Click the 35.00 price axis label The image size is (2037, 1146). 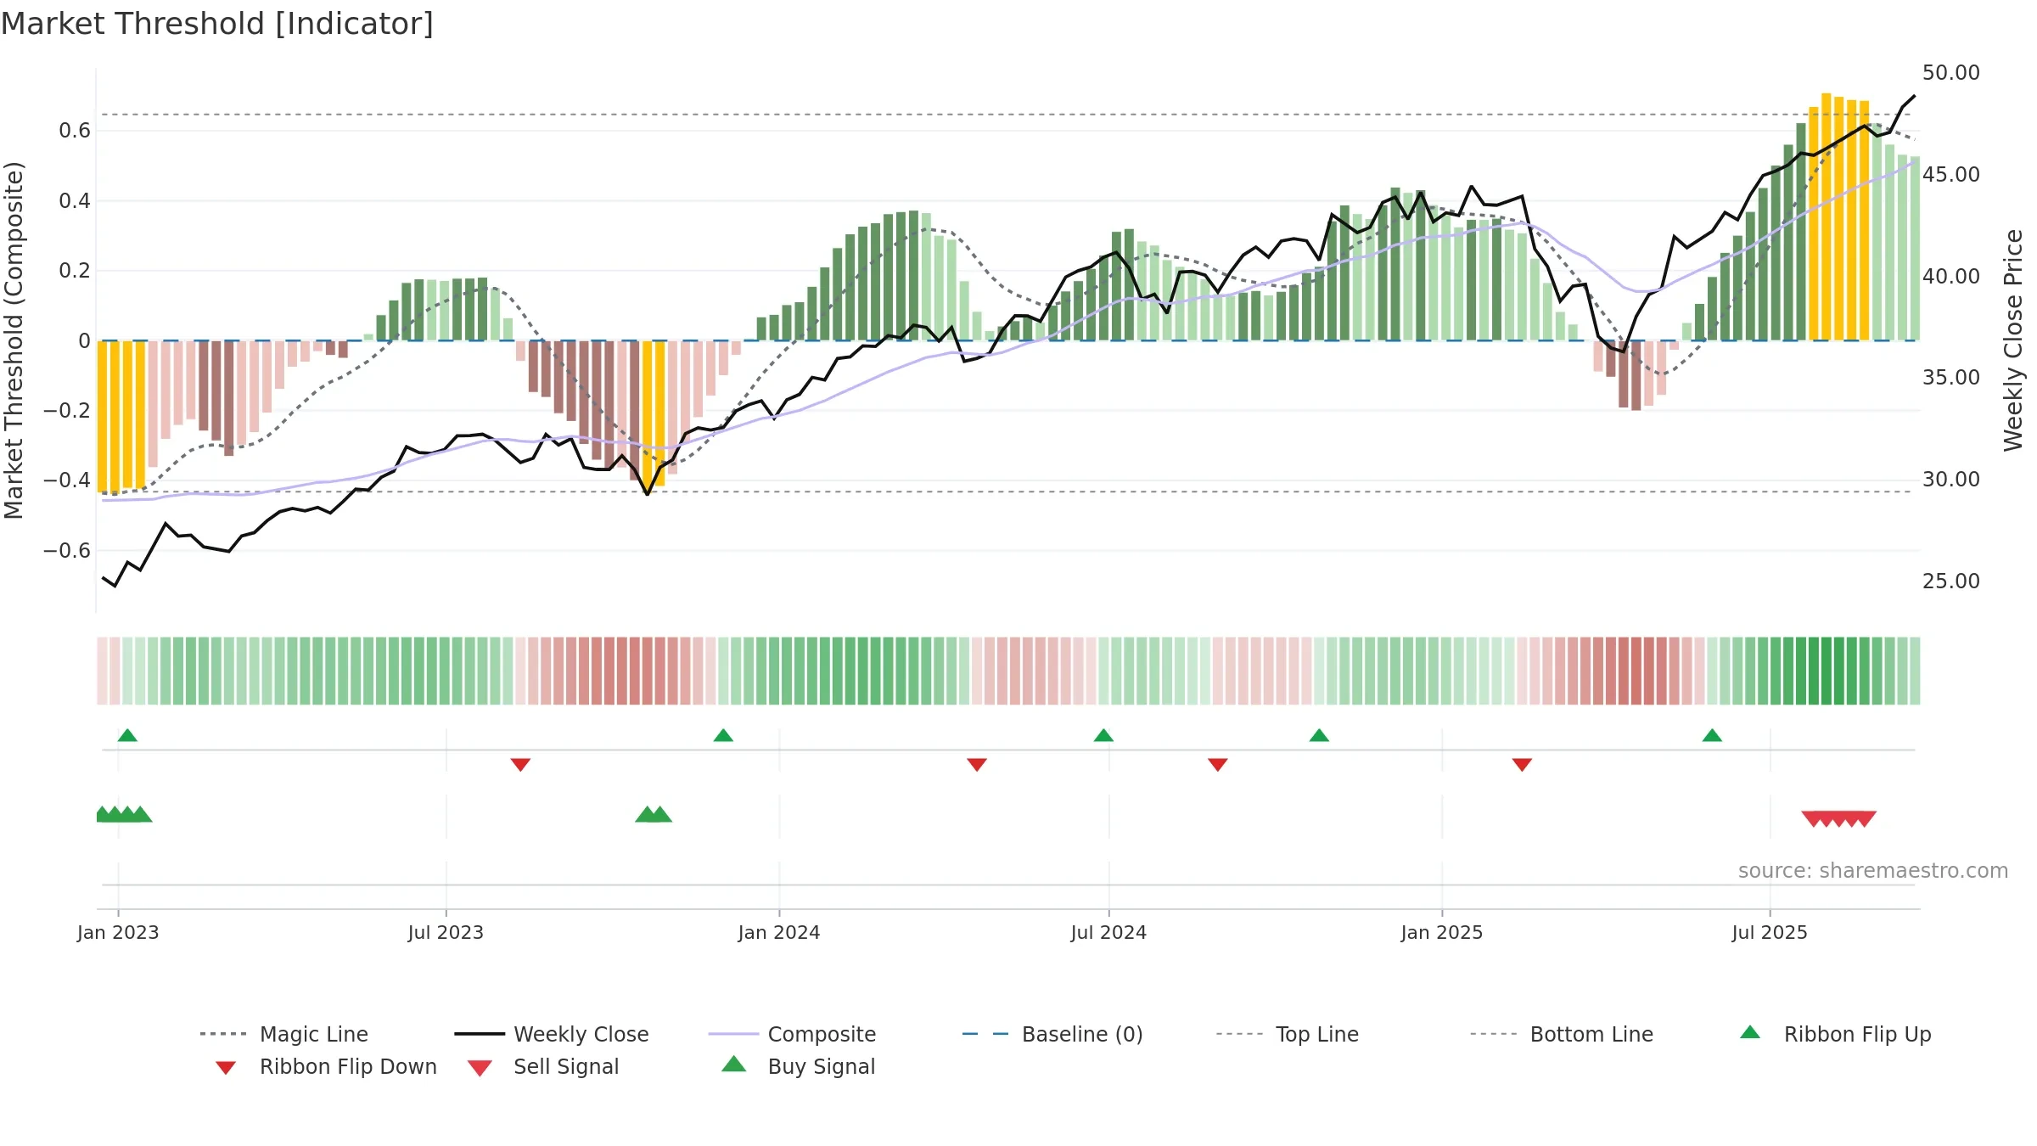click(1951, 377)
